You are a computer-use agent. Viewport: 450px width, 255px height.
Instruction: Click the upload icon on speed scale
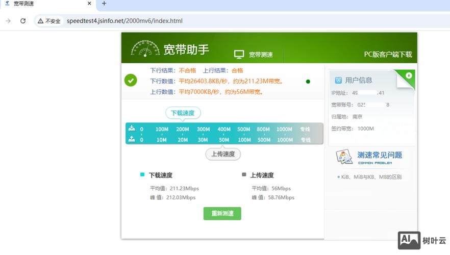pos(132,139)
